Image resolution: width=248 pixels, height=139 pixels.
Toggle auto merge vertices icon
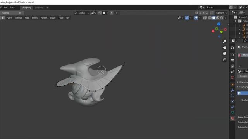(x=212, y=13)
